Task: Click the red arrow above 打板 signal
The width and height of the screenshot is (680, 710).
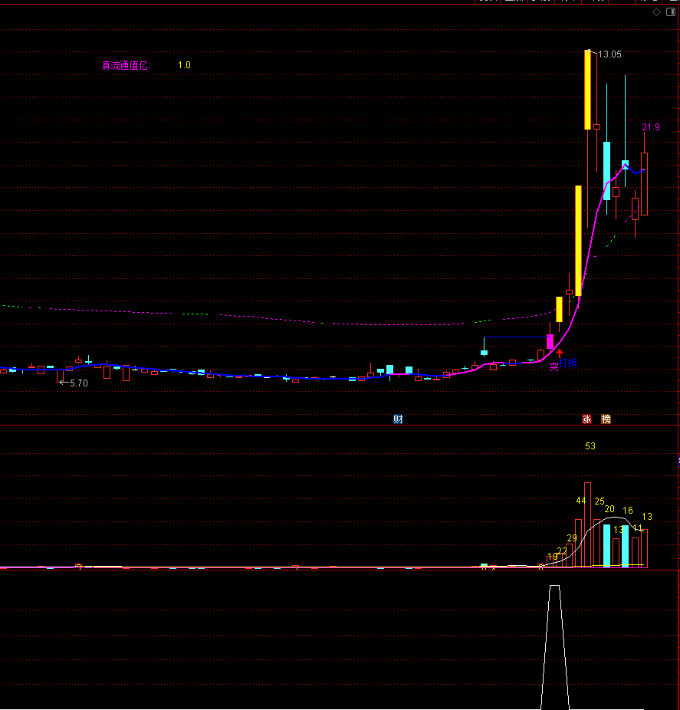Action: pos(560,353)
